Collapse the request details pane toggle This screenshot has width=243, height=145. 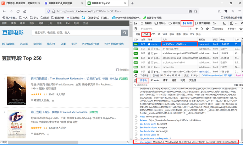pyautogui.click(x=135, y=80)
